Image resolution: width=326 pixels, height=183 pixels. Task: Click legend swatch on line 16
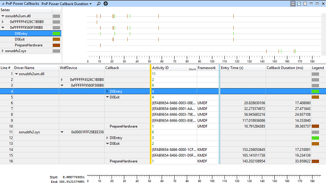pos(315,161)
